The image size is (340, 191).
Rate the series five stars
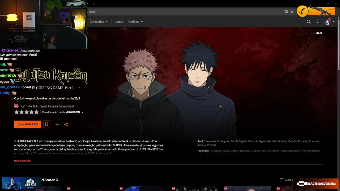(36, 112)
